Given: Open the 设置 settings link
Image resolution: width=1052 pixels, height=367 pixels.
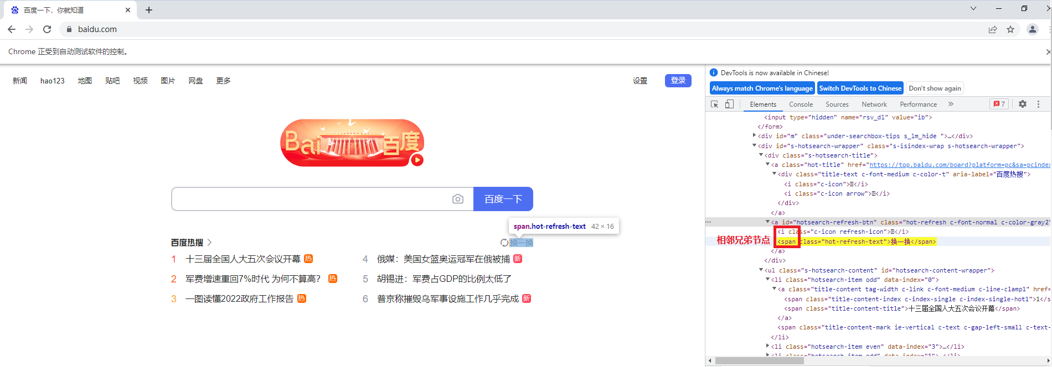Looking at the screenshot, I should (640, 81).
